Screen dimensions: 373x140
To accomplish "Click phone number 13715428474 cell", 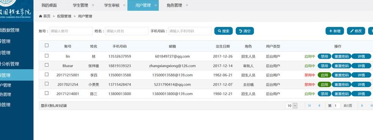I will pyautogui.click(x=119, y=84).
